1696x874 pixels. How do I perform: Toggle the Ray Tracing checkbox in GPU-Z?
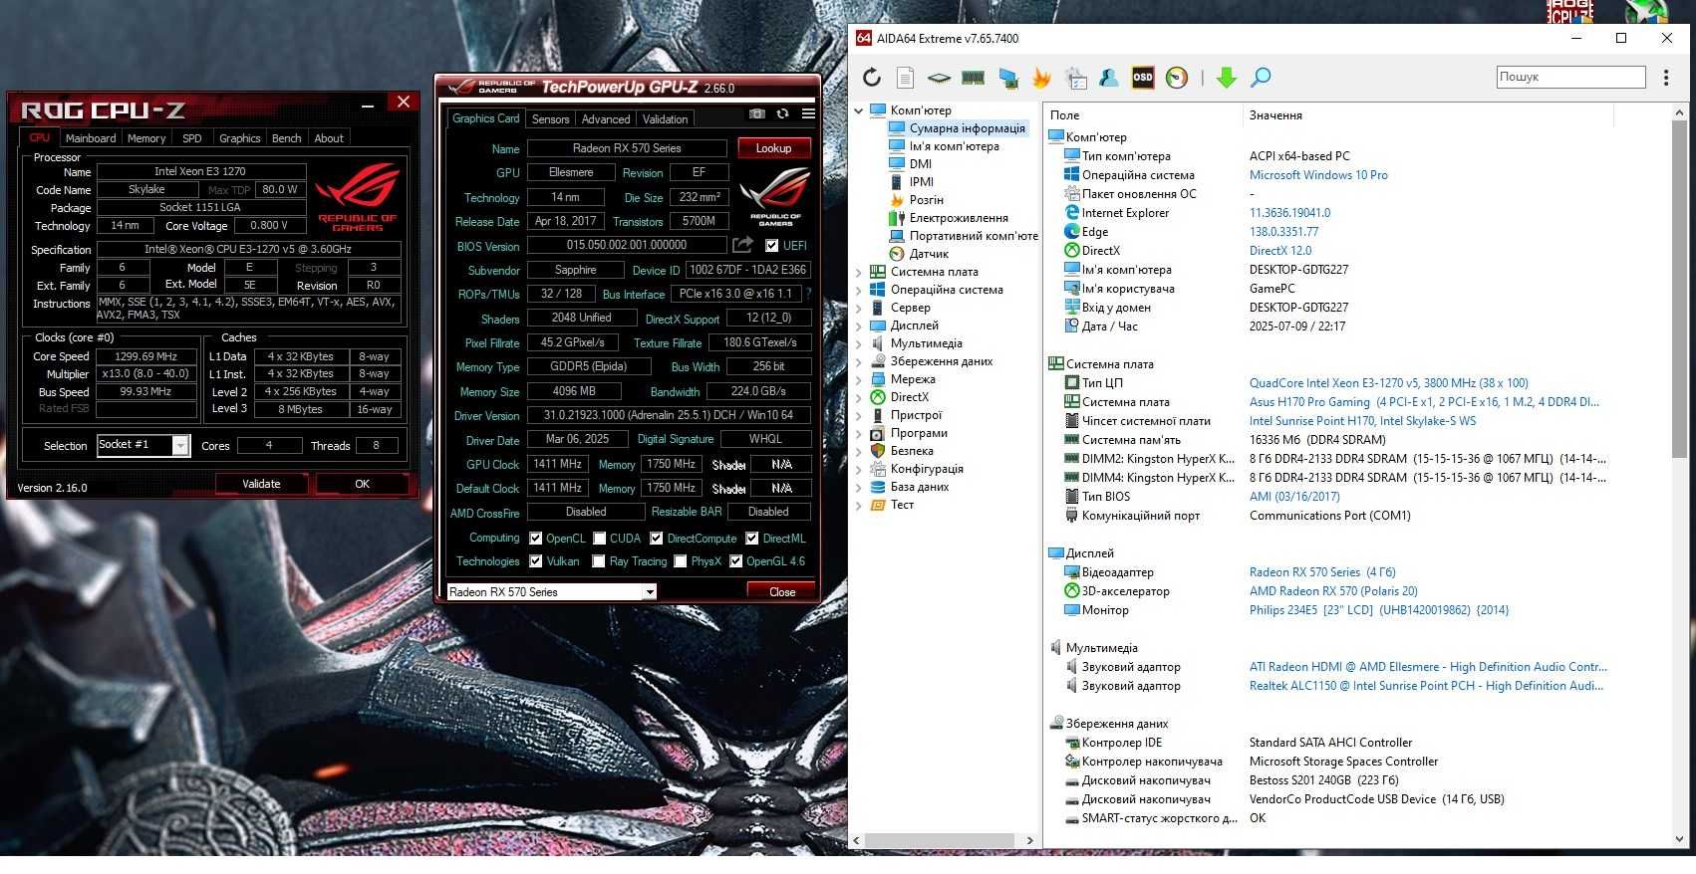coord(598,561)
